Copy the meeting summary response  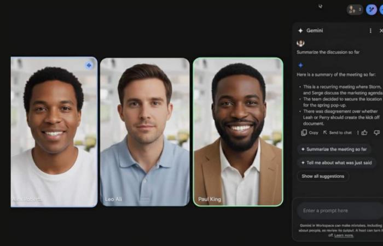[x=310, y=132]
